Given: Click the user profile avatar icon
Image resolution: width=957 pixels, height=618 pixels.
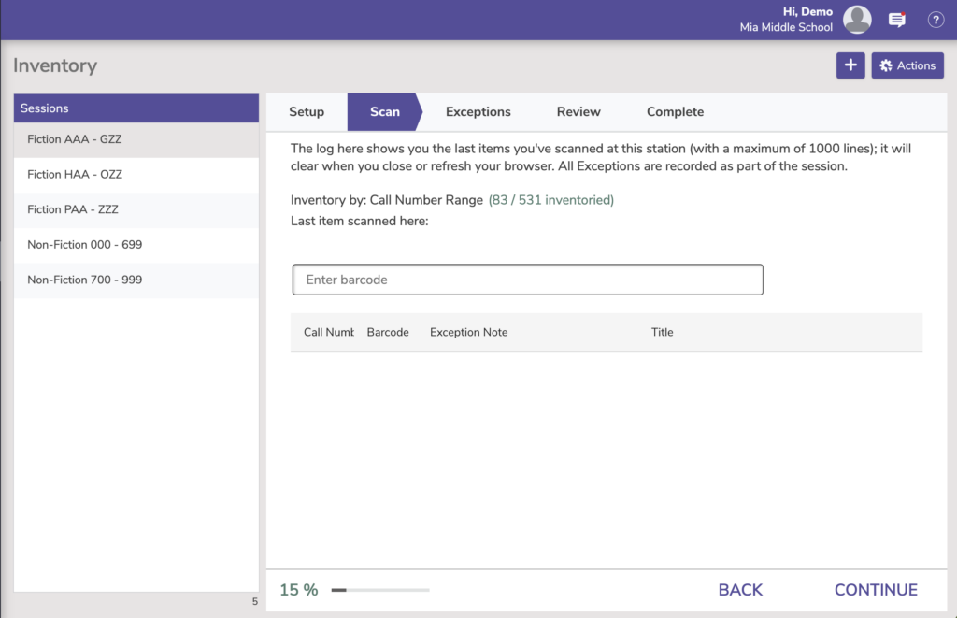Looking at the screenshot, I should [x=857, y=20].
